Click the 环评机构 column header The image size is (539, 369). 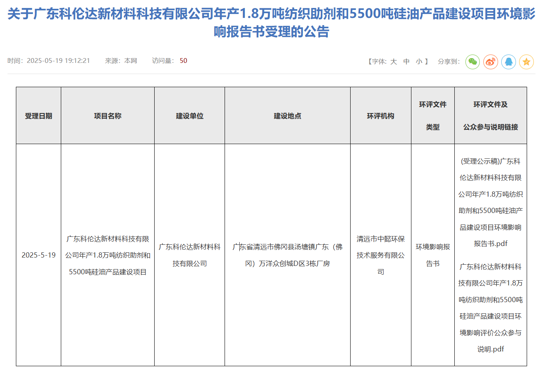(x=381, y=116)
